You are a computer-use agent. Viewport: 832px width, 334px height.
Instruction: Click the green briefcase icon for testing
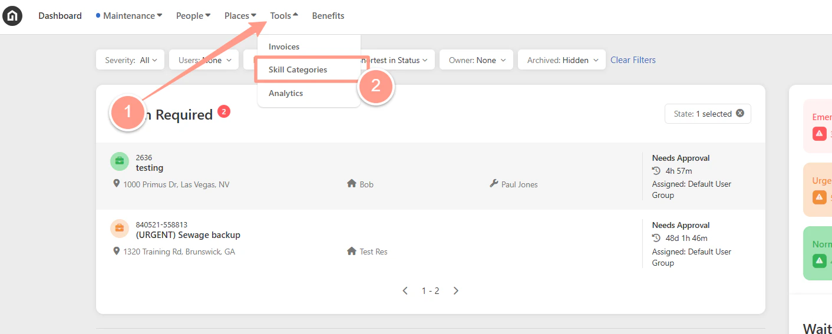click(119, 161)
